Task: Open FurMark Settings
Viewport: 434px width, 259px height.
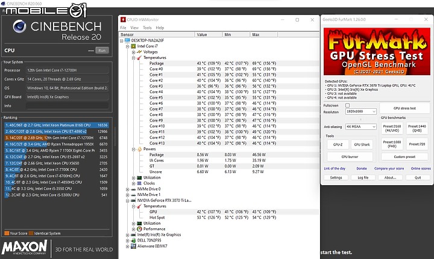Action: 336,178
